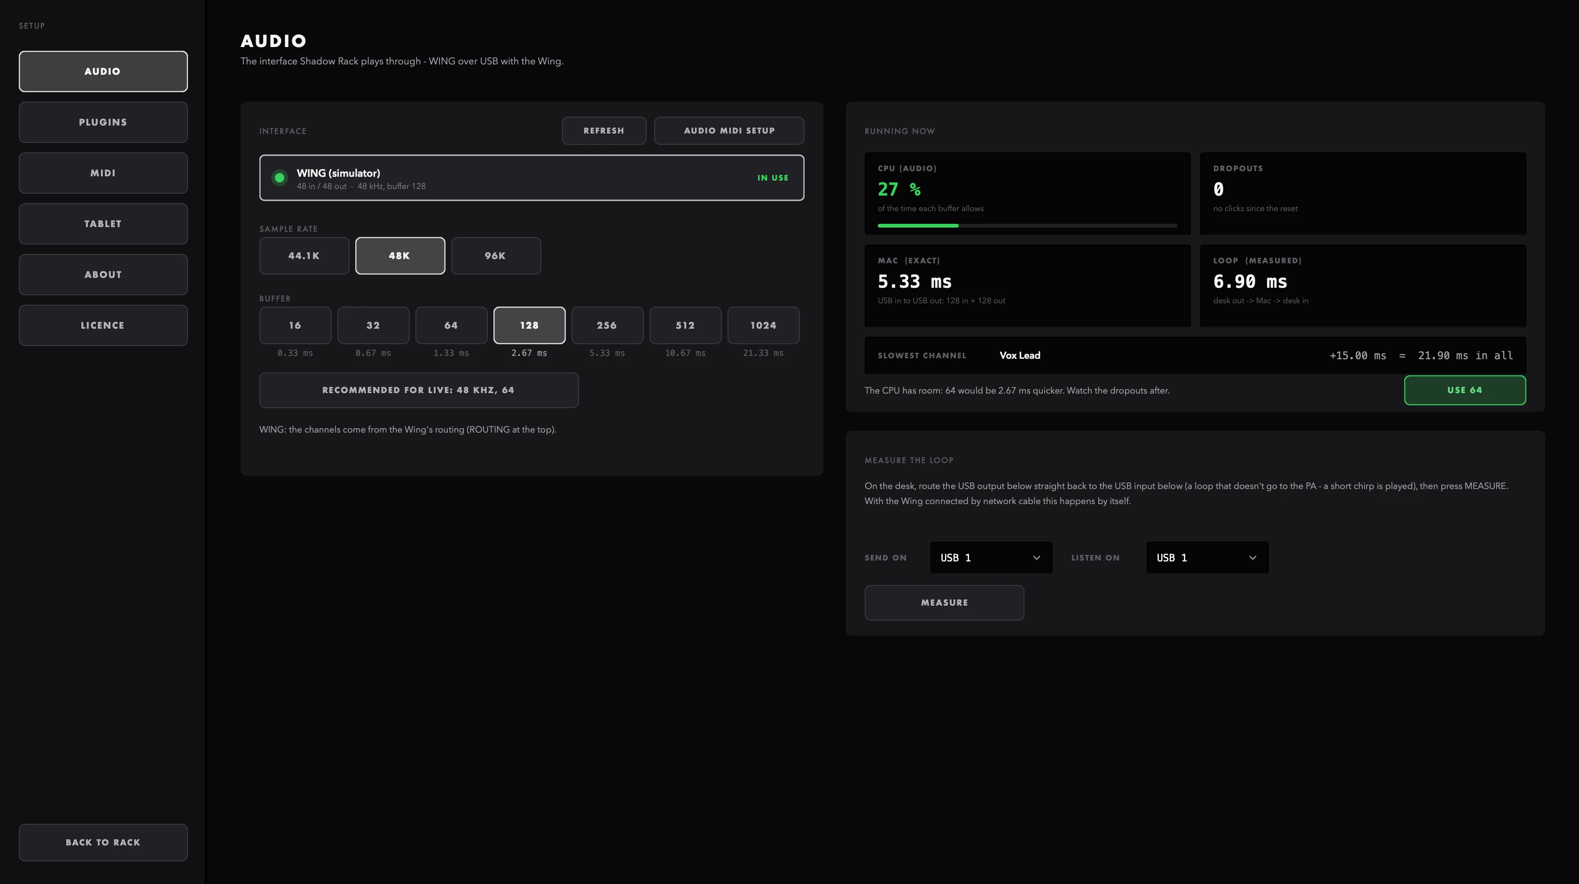Start the loop Measure button
The width and height of the screenshot is (1579, 884).
pos(944,602)
